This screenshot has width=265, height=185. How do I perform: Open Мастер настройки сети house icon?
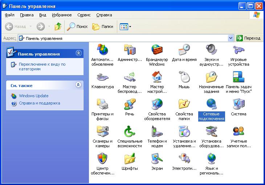click(x=157, y=77)
